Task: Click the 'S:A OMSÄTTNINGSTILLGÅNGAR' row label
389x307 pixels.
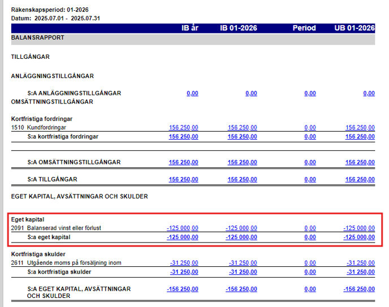Action: tap(74, 162)
